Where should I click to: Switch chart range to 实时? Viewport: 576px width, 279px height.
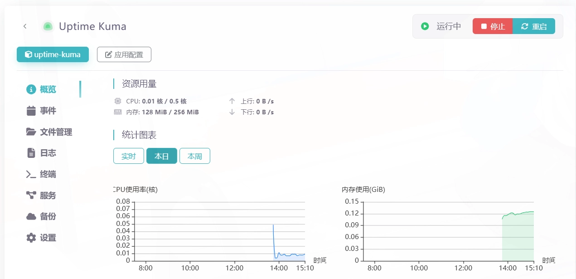click(129, 156)
